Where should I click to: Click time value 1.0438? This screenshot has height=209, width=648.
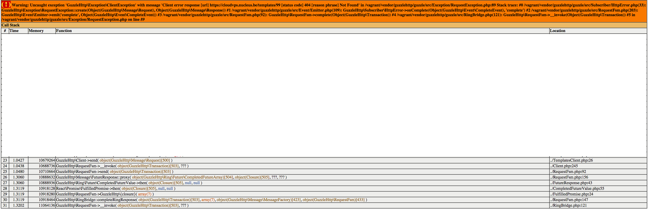[x=19, y=166]
